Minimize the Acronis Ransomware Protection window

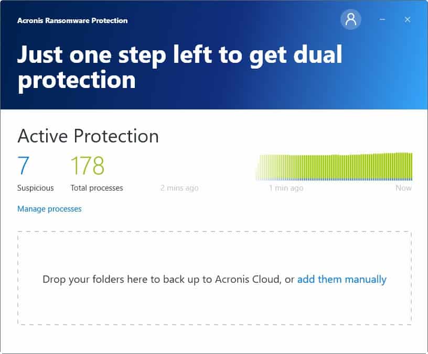coord(382,20)
